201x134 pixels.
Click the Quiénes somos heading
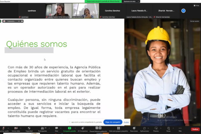(x=37, y=44)
